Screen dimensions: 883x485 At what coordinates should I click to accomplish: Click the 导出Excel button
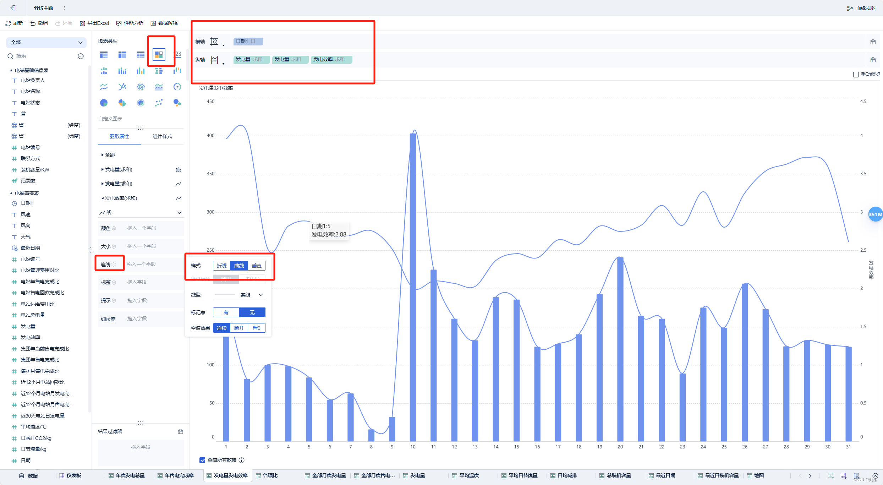pos(94,23)
